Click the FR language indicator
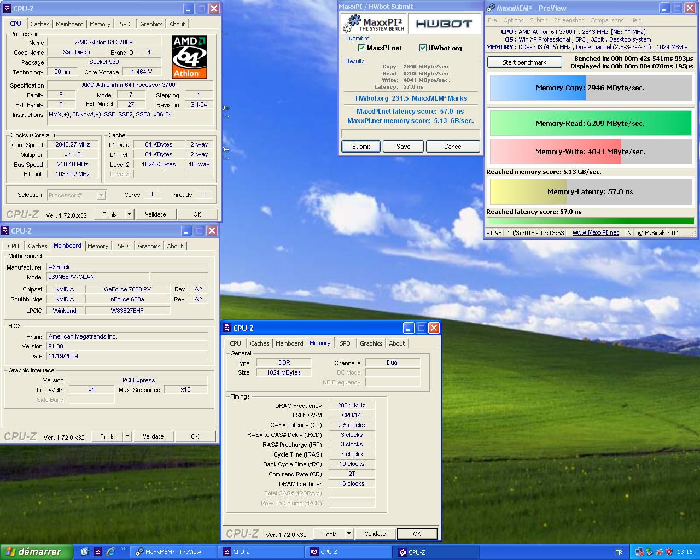Screen dimensions: 700x560 pos(619,552)
